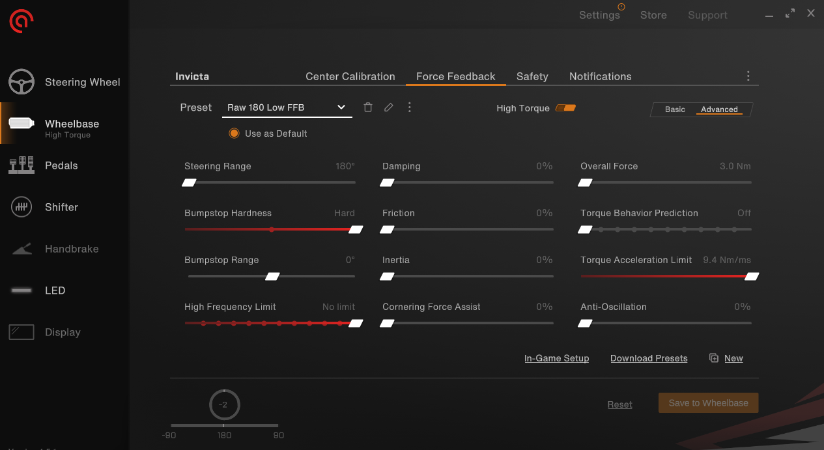
Task: Open the Notifications tab
Action: pyautogui.click(x=601, y=76)
